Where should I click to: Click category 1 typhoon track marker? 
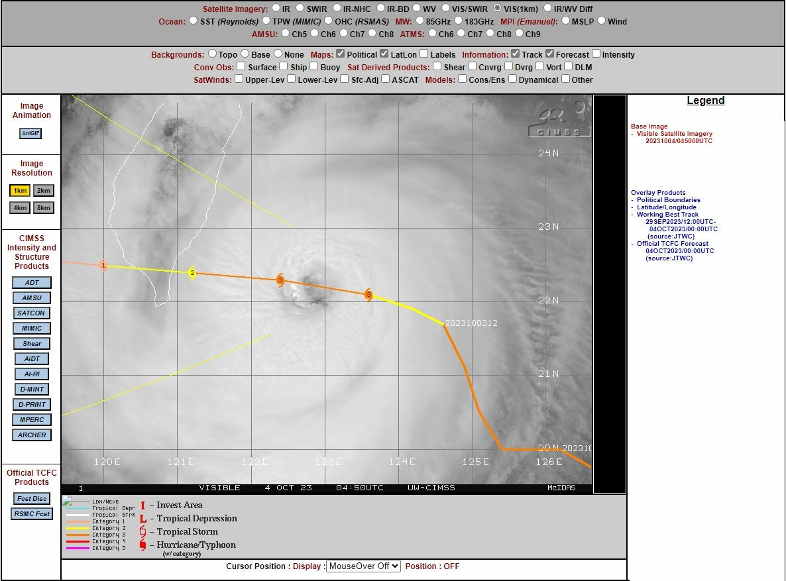pyautogui.click(x=103, y=265)
